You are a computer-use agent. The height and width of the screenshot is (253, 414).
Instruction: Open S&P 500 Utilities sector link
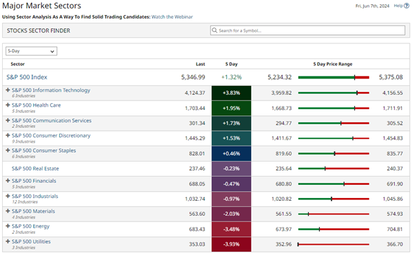pyautogui.click(x=31, y=241)
